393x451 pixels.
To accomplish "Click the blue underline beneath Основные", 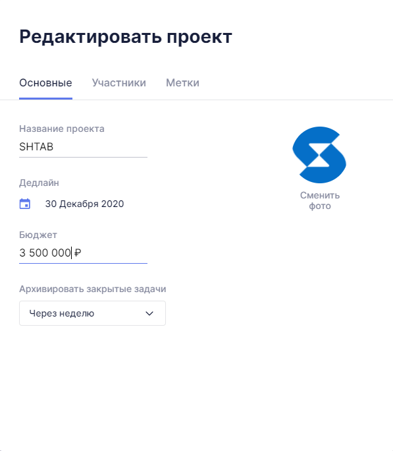I will click(45, 98).
